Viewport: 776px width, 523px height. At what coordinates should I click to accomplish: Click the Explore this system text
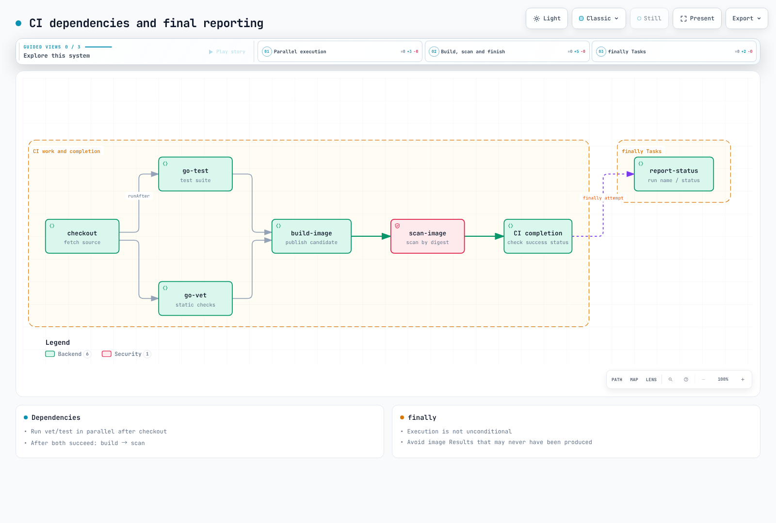(x=57, y=56)
